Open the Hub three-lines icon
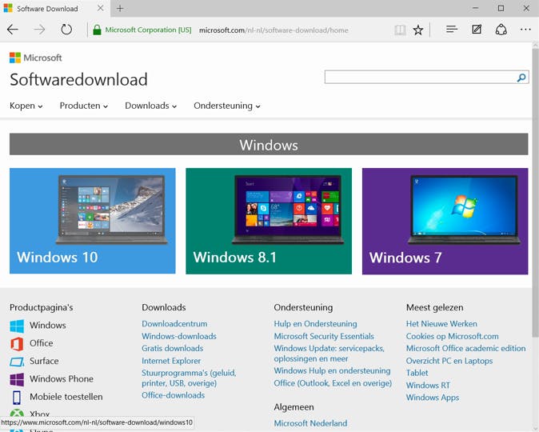 point(452,30)
